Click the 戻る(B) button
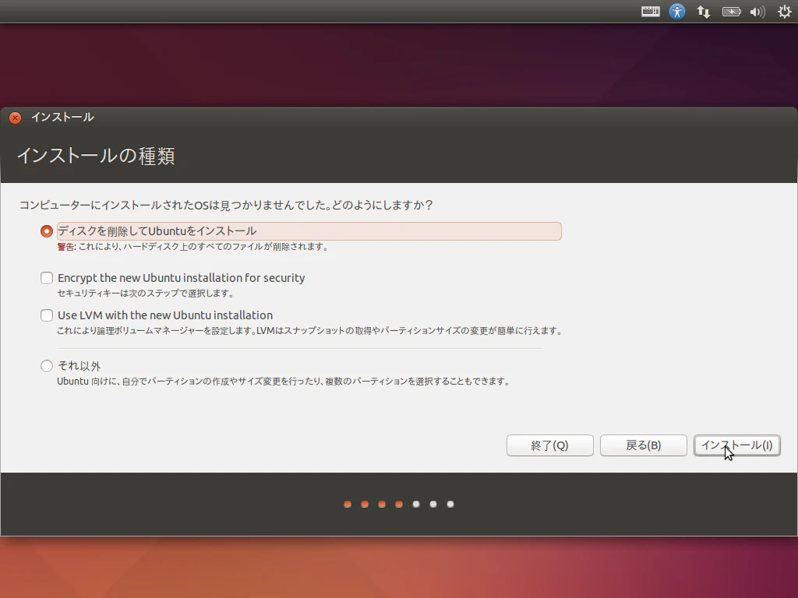Viewport: 798px width, 598px height. 643,445
